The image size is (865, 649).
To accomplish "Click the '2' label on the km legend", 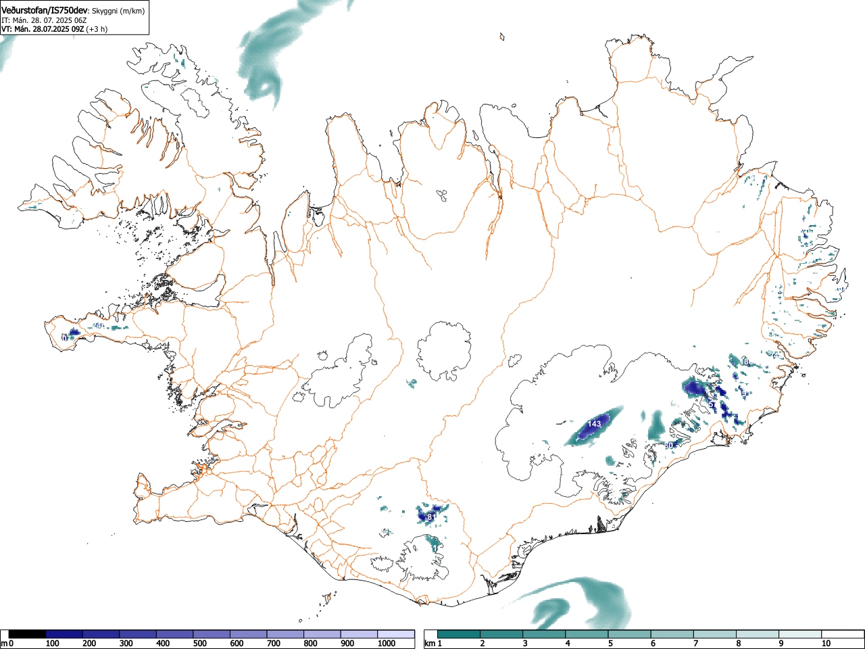I will tap(483, 644).
